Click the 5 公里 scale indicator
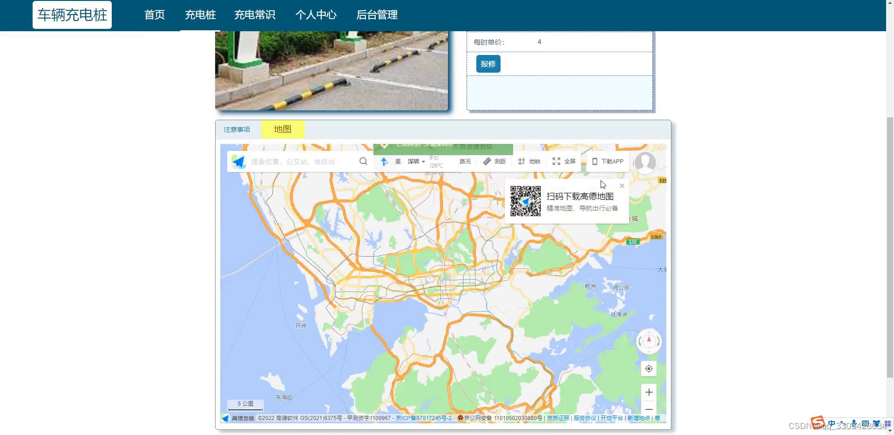 (x=245, y=405)
